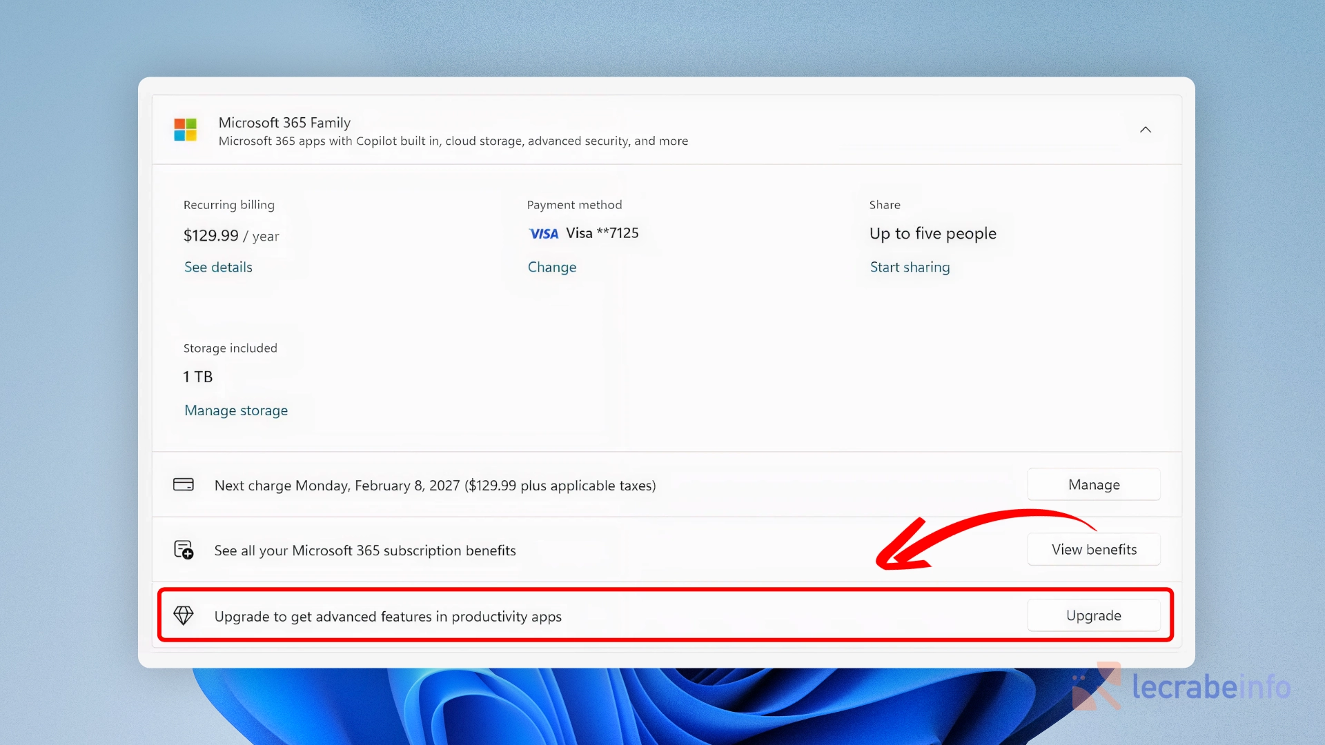Screen dimensions: 1325x745
Task: Click the subscription benefits icon with plus
Action: click(184, 550)
